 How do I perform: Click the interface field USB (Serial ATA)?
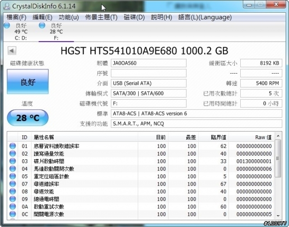pyautogui.click(x=149, y=83)
